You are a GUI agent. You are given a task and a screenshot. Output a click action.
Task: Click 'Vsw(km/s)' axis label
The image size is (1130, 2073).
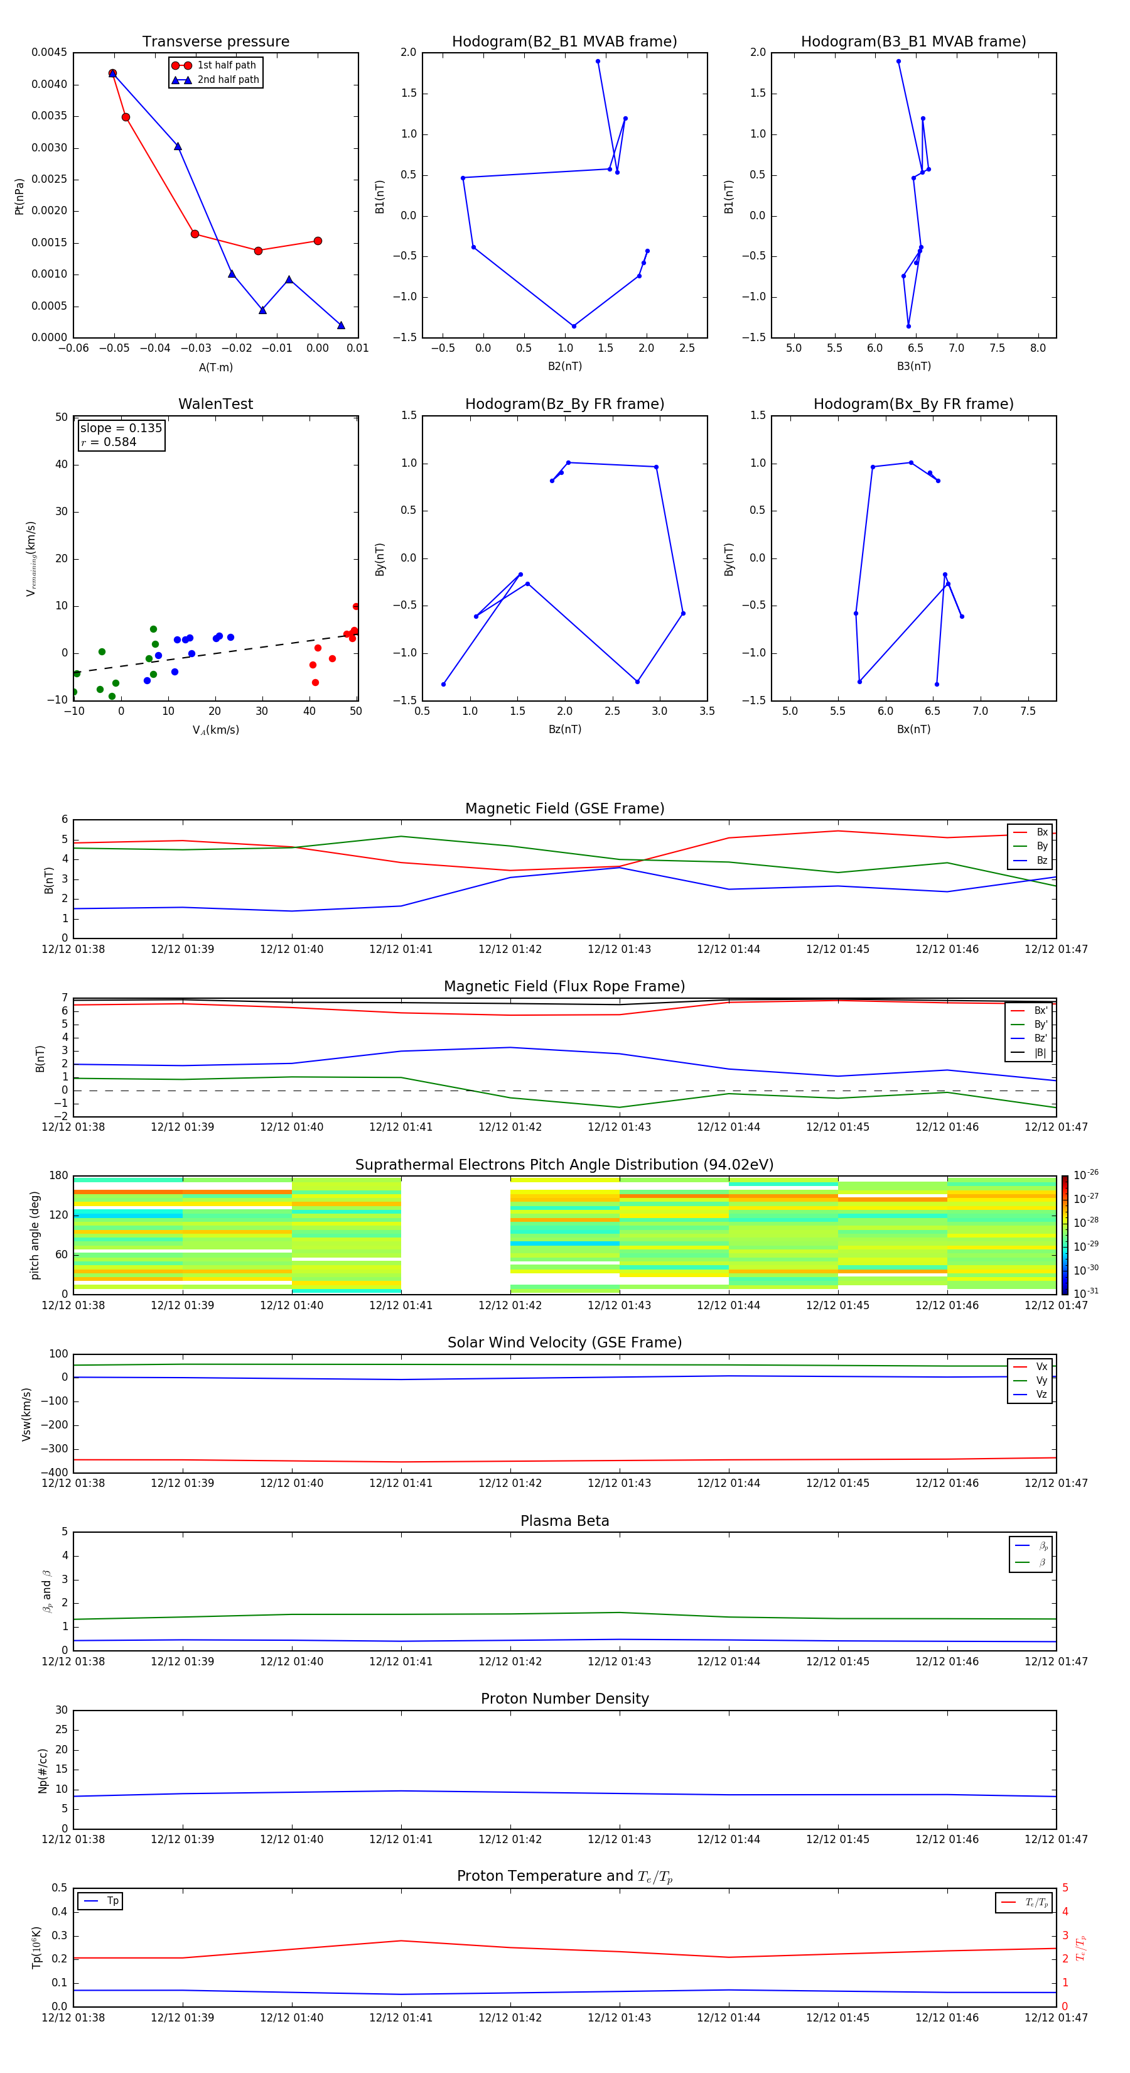pyautogui.click(x=26, y=1414)
